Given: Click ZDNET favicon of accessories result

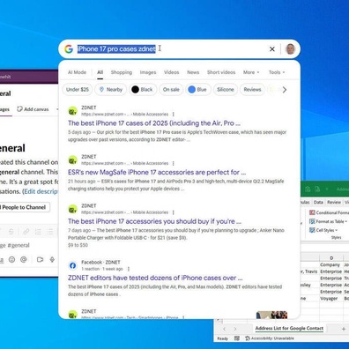Looking at the screenshot, I should point(72,210).
